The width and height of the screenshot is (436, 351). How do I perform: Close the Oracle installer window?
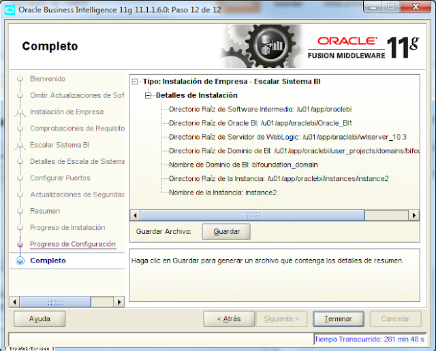tap(416, 7)
